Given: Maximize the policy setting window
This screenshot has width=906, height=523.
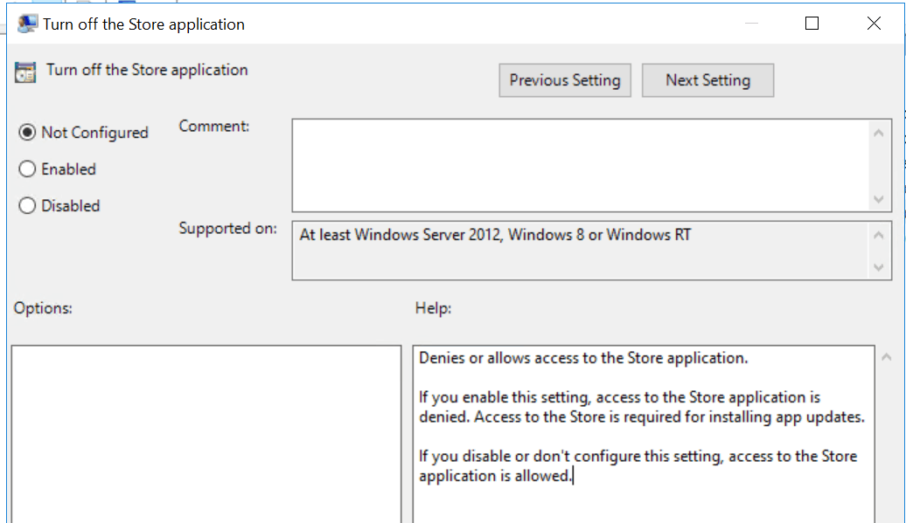Looking at the screenshot, I should point(812,24).
